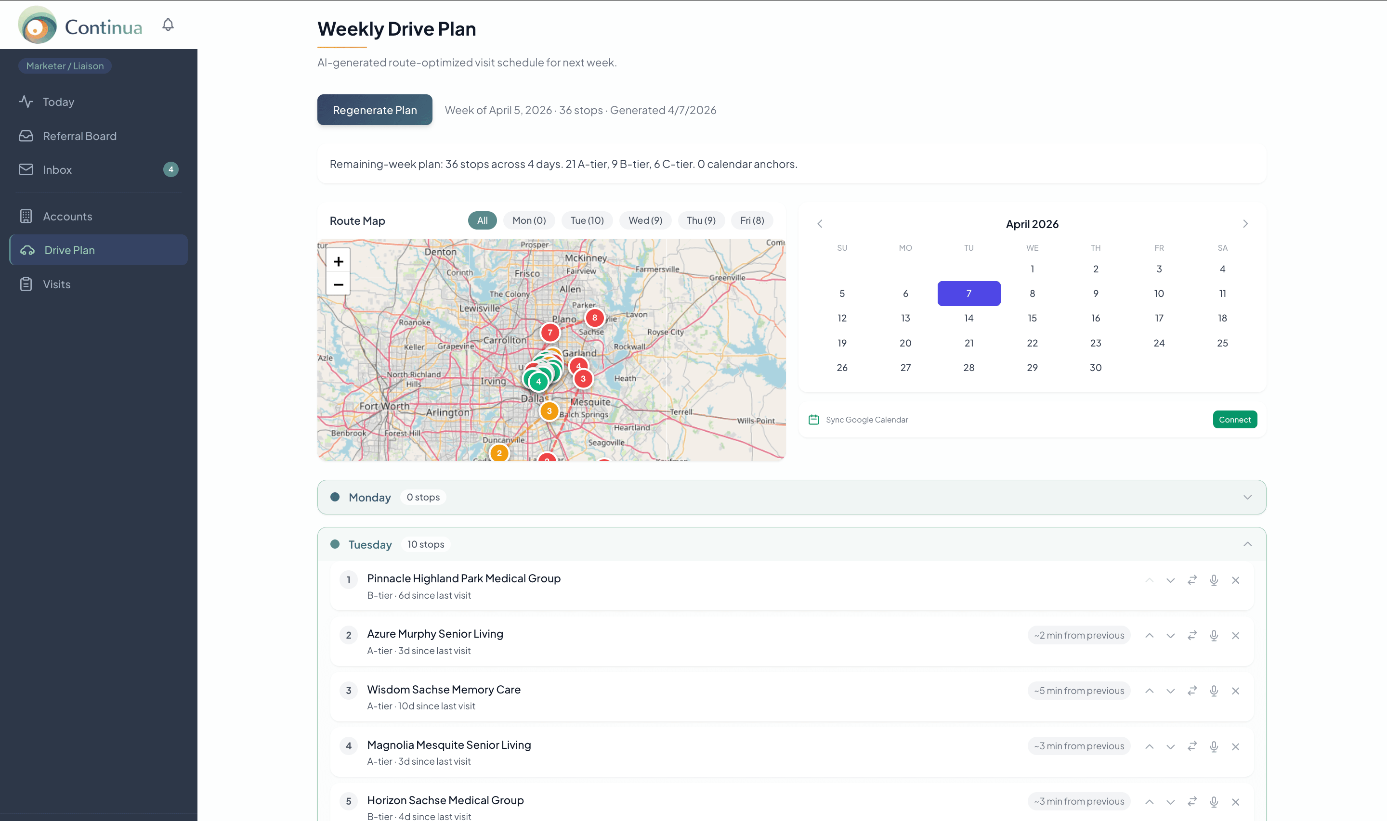
Task: Select the All route filter pill
Action: click(482, 220)
